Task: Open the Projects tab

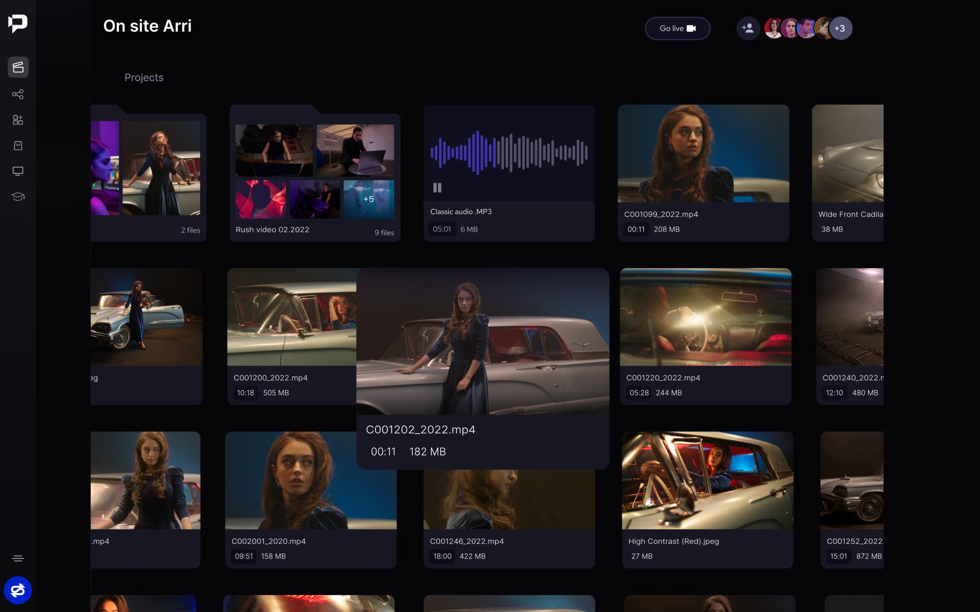Action: tap(144, 78)
